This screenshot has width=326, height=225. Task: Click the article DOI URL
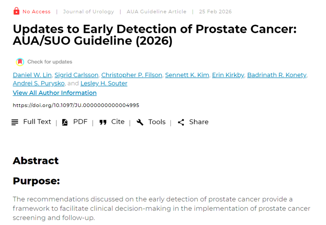click(76, 105)
